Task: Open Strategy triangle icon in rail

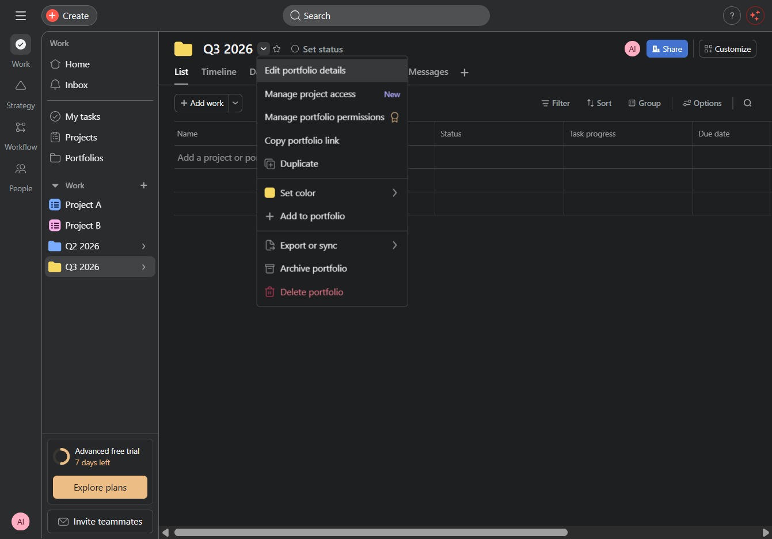Action: point(21,86)
